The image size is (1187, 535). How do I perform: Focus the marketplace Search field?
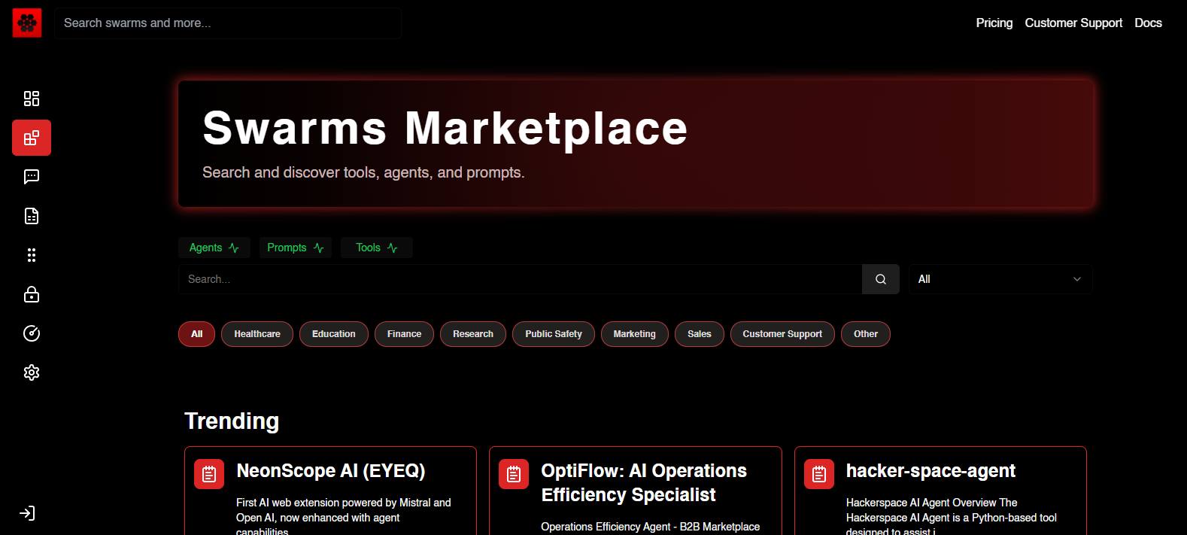(520, 279)
